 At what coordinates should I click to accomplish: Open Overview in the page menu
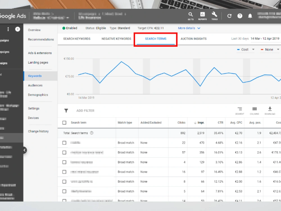coord(34,30)
